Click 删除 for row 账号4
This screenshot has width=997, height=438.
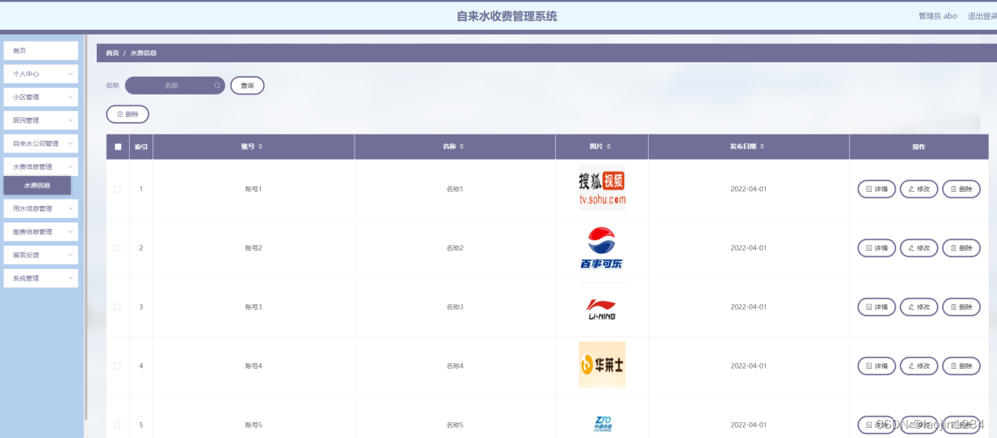coord(961,366)
